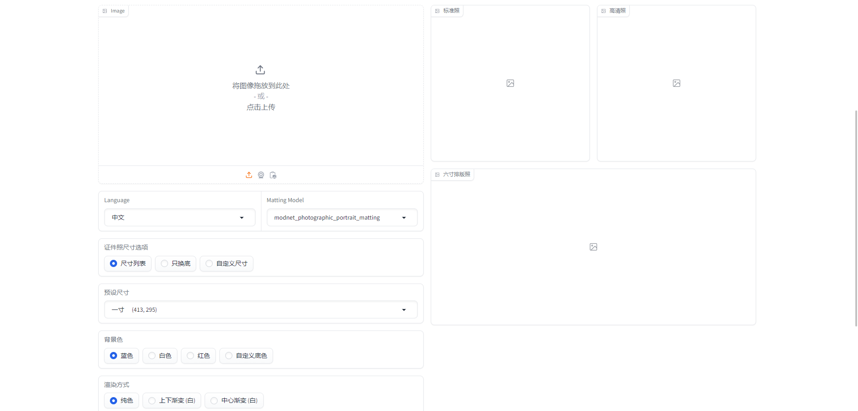Choose the 自定义尺寸 radio option
The image size is (858, 411).
pyautogui.click(x=227, y=263)
